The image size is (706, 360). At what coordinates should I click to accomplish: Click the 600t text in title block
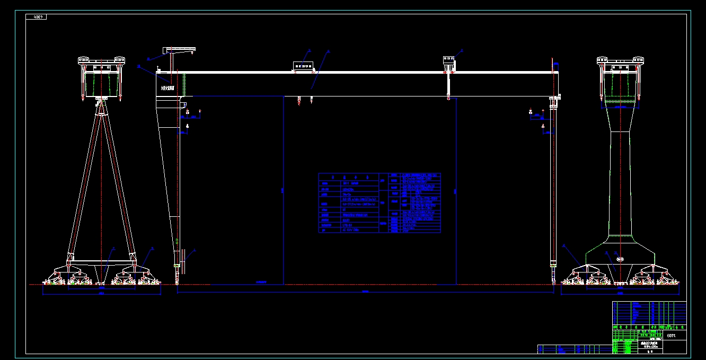pos(671,336)
